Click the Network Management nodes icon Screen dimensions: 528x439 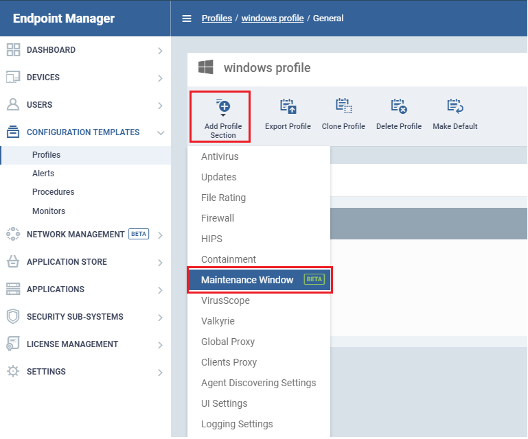click(13, 234)
